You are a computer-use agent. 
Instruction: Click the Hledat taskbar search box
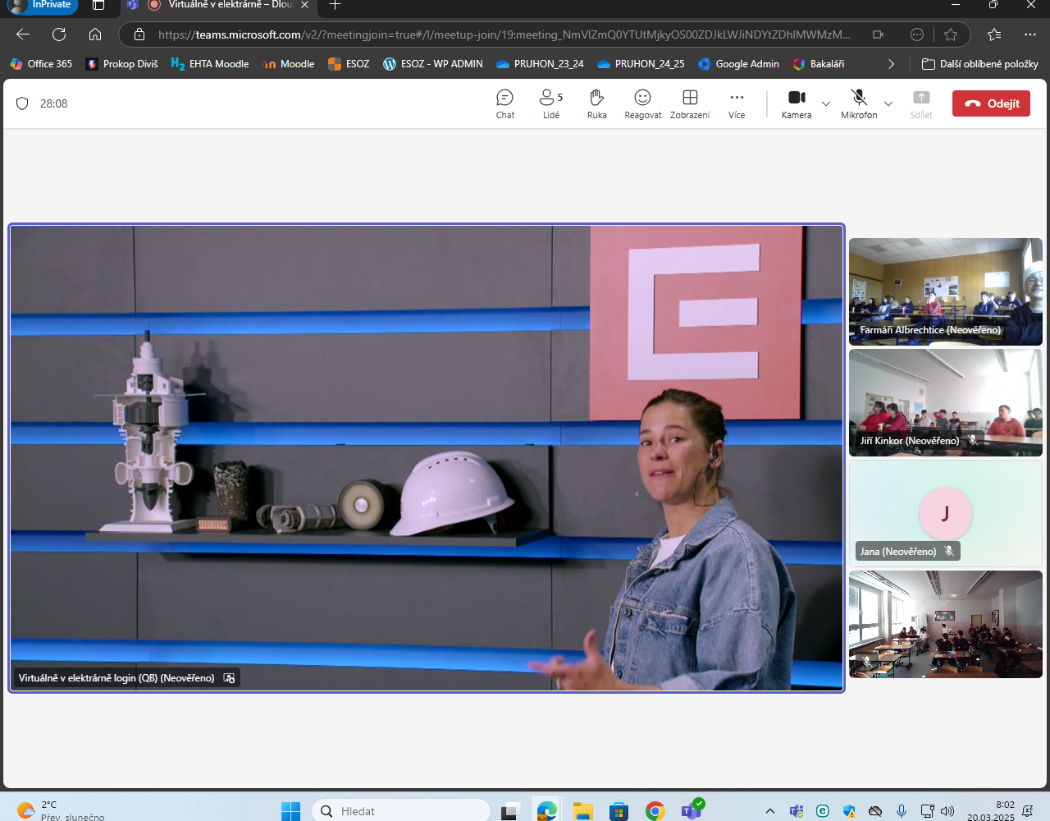401,811
